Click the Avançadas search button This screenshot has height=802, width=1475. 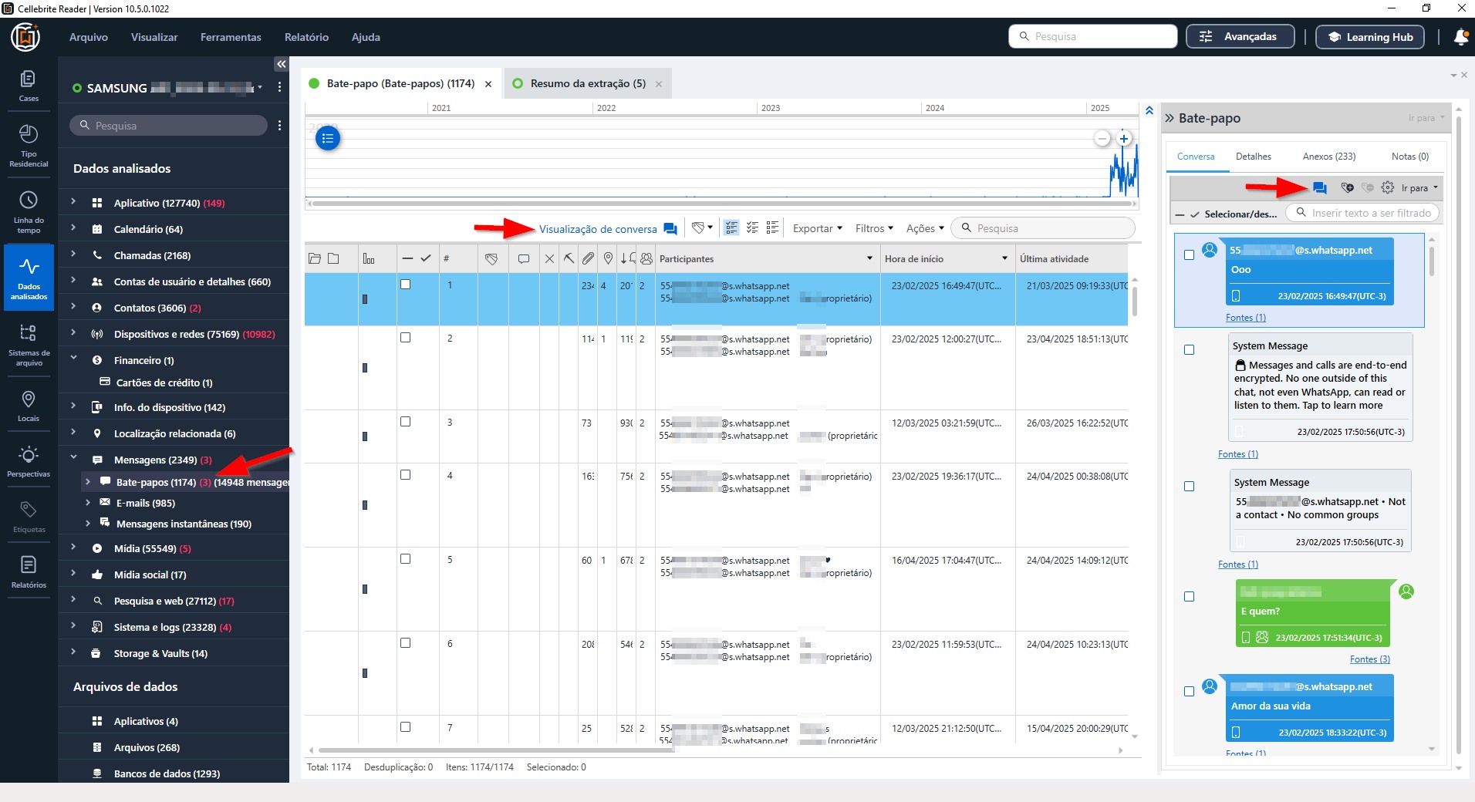[x=1240, y=36]
